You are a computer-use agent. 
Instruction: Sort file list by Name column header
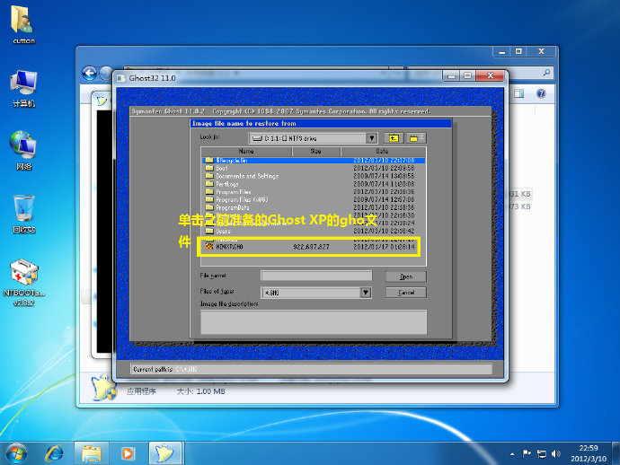pyautogui.click(x=246, y=152)
